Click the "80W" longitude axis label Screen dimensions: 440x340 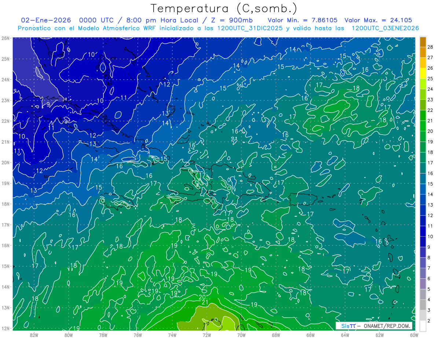[69, 334]
